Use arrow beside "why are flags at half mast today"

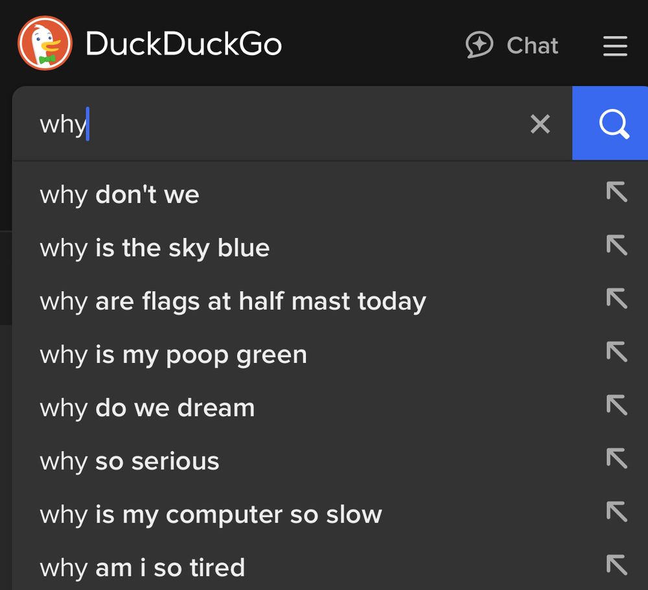[x=617, y=298]
